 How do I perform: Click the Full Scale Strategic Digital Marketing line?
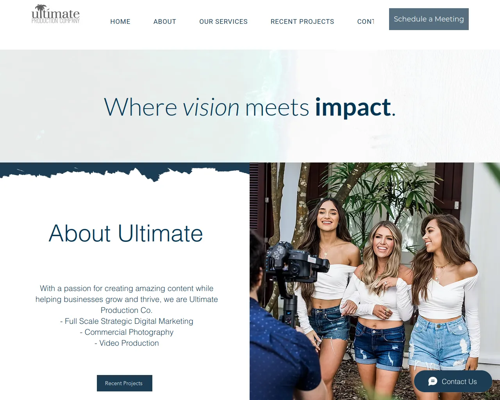click(x=127, y=321)
